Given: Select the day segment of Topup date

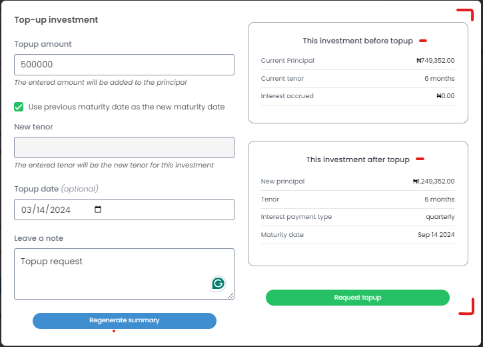Looking at the screenshot, I should [41, 210].
